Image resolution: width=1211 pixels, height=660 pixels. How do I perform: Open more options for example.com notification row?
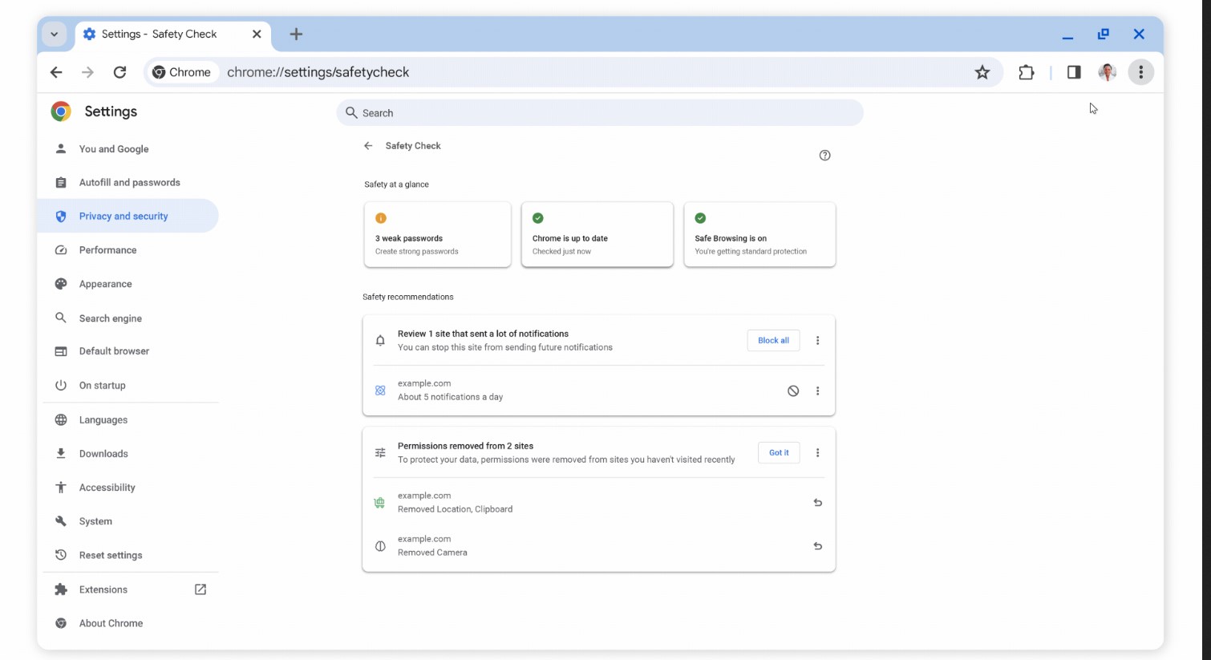[817, 391]
